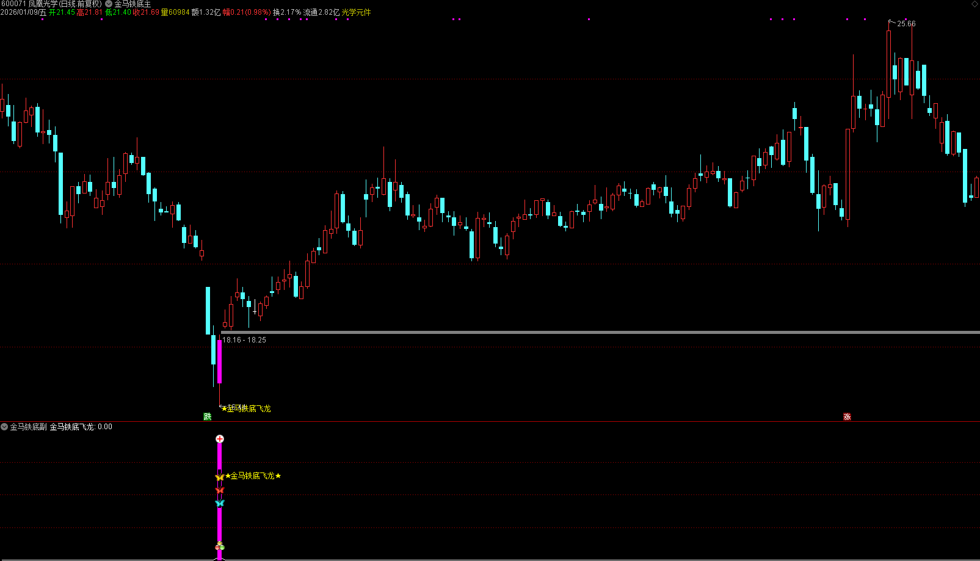
Task: Click the red butterfly signal icon
Action: coord(220,490)
